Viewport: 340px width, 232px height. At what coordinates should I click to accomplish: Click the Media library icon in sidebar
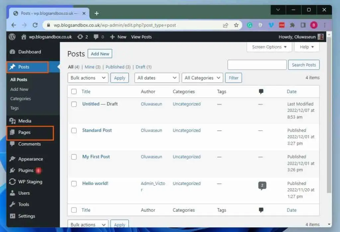[x=13, y=121]
